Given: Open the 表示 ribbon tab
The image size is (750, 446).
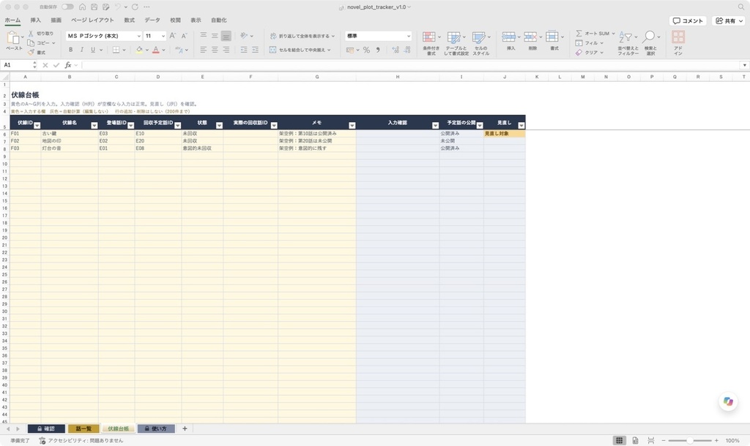Looking at the screenshot, I should click(x=196, y=20).
